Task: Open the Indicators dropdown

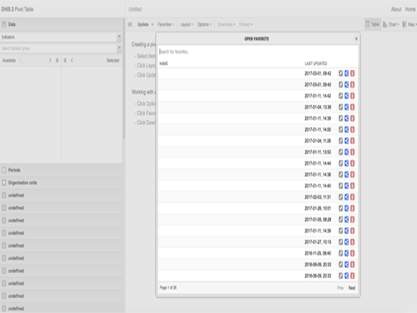Action: (x=119, y=37)
